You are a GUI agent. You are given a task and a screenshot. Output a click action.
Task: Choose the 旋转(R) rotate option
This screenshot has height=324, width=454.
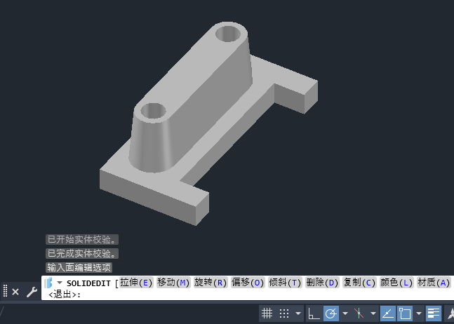click(211, 283)
